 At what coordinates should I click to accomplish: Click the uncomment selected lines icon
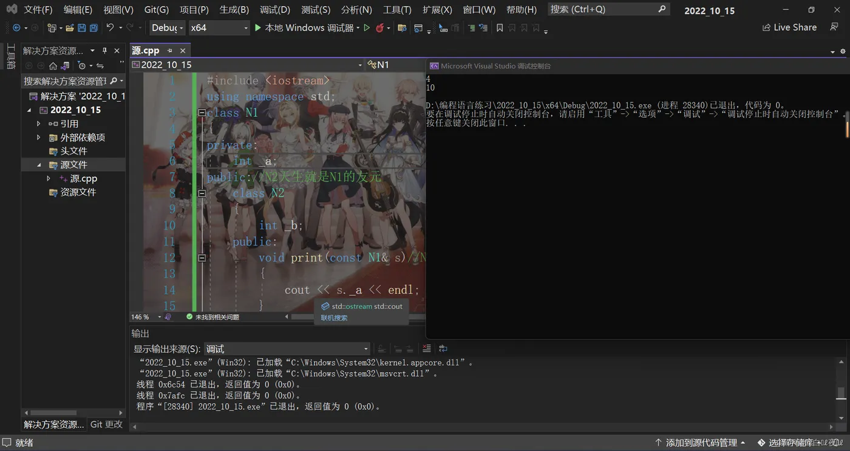(x=483, y=28)
